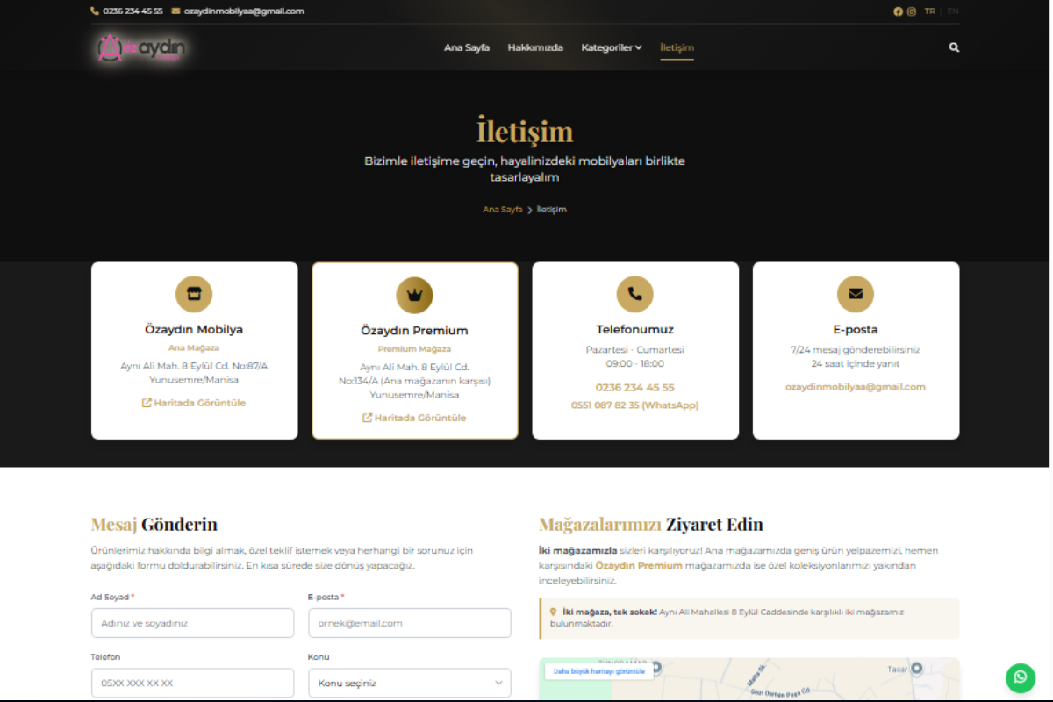Open the floating WhatsApp chat icon

click(1020, 677)
